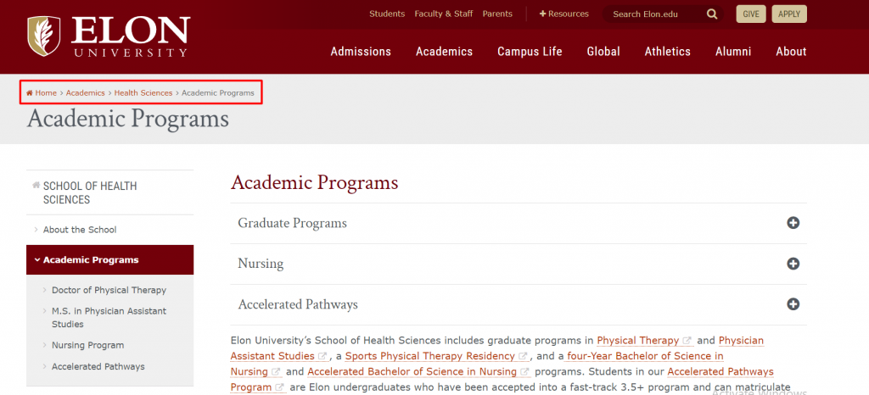The height and width of the screenshot is (395, 869).
Task: Click the GIVE button
Action: pos(751,14)
